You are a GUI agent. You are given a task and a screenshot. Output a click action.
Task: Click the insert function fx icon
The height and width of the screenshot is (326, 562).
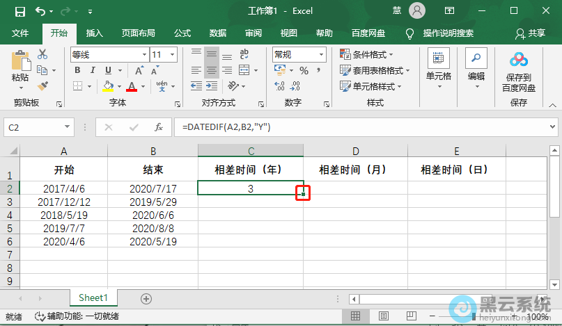tap(159, 127)
